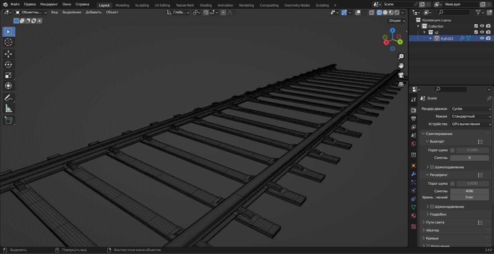Expand the Куб.023 outliner item
Screen dimensions: 494x254
coord(431,38)
